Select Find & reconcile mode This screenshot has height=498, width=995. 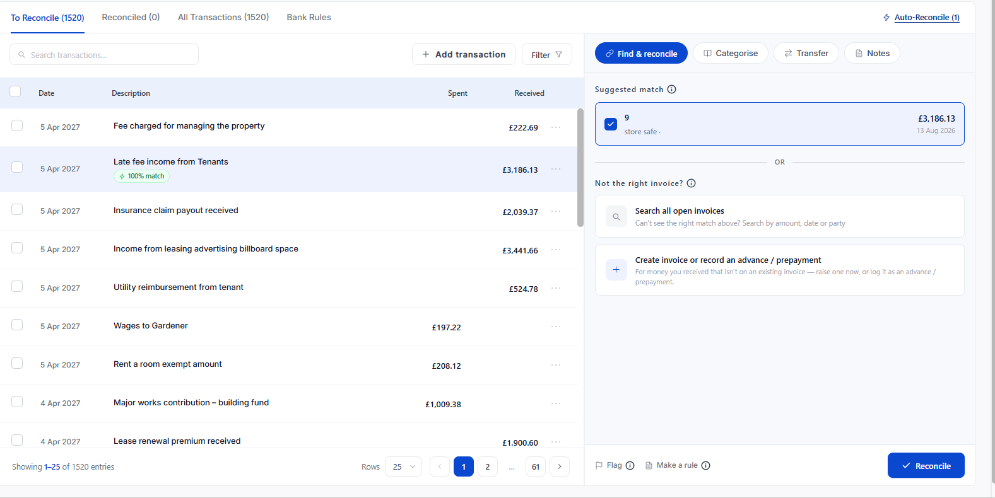pos(641,54)
